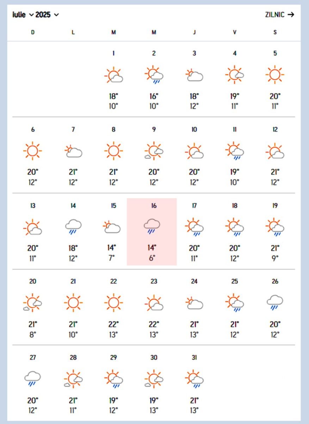Click the D column header for duminică
Viewport: 309px width, 424px height.
pos(33,32)
